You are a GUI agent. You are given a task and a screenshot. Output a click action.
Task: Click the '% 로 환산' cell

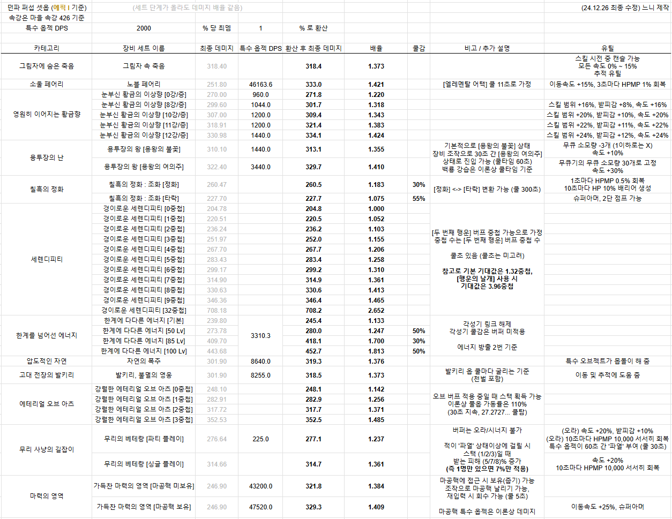tap(313, 28)
